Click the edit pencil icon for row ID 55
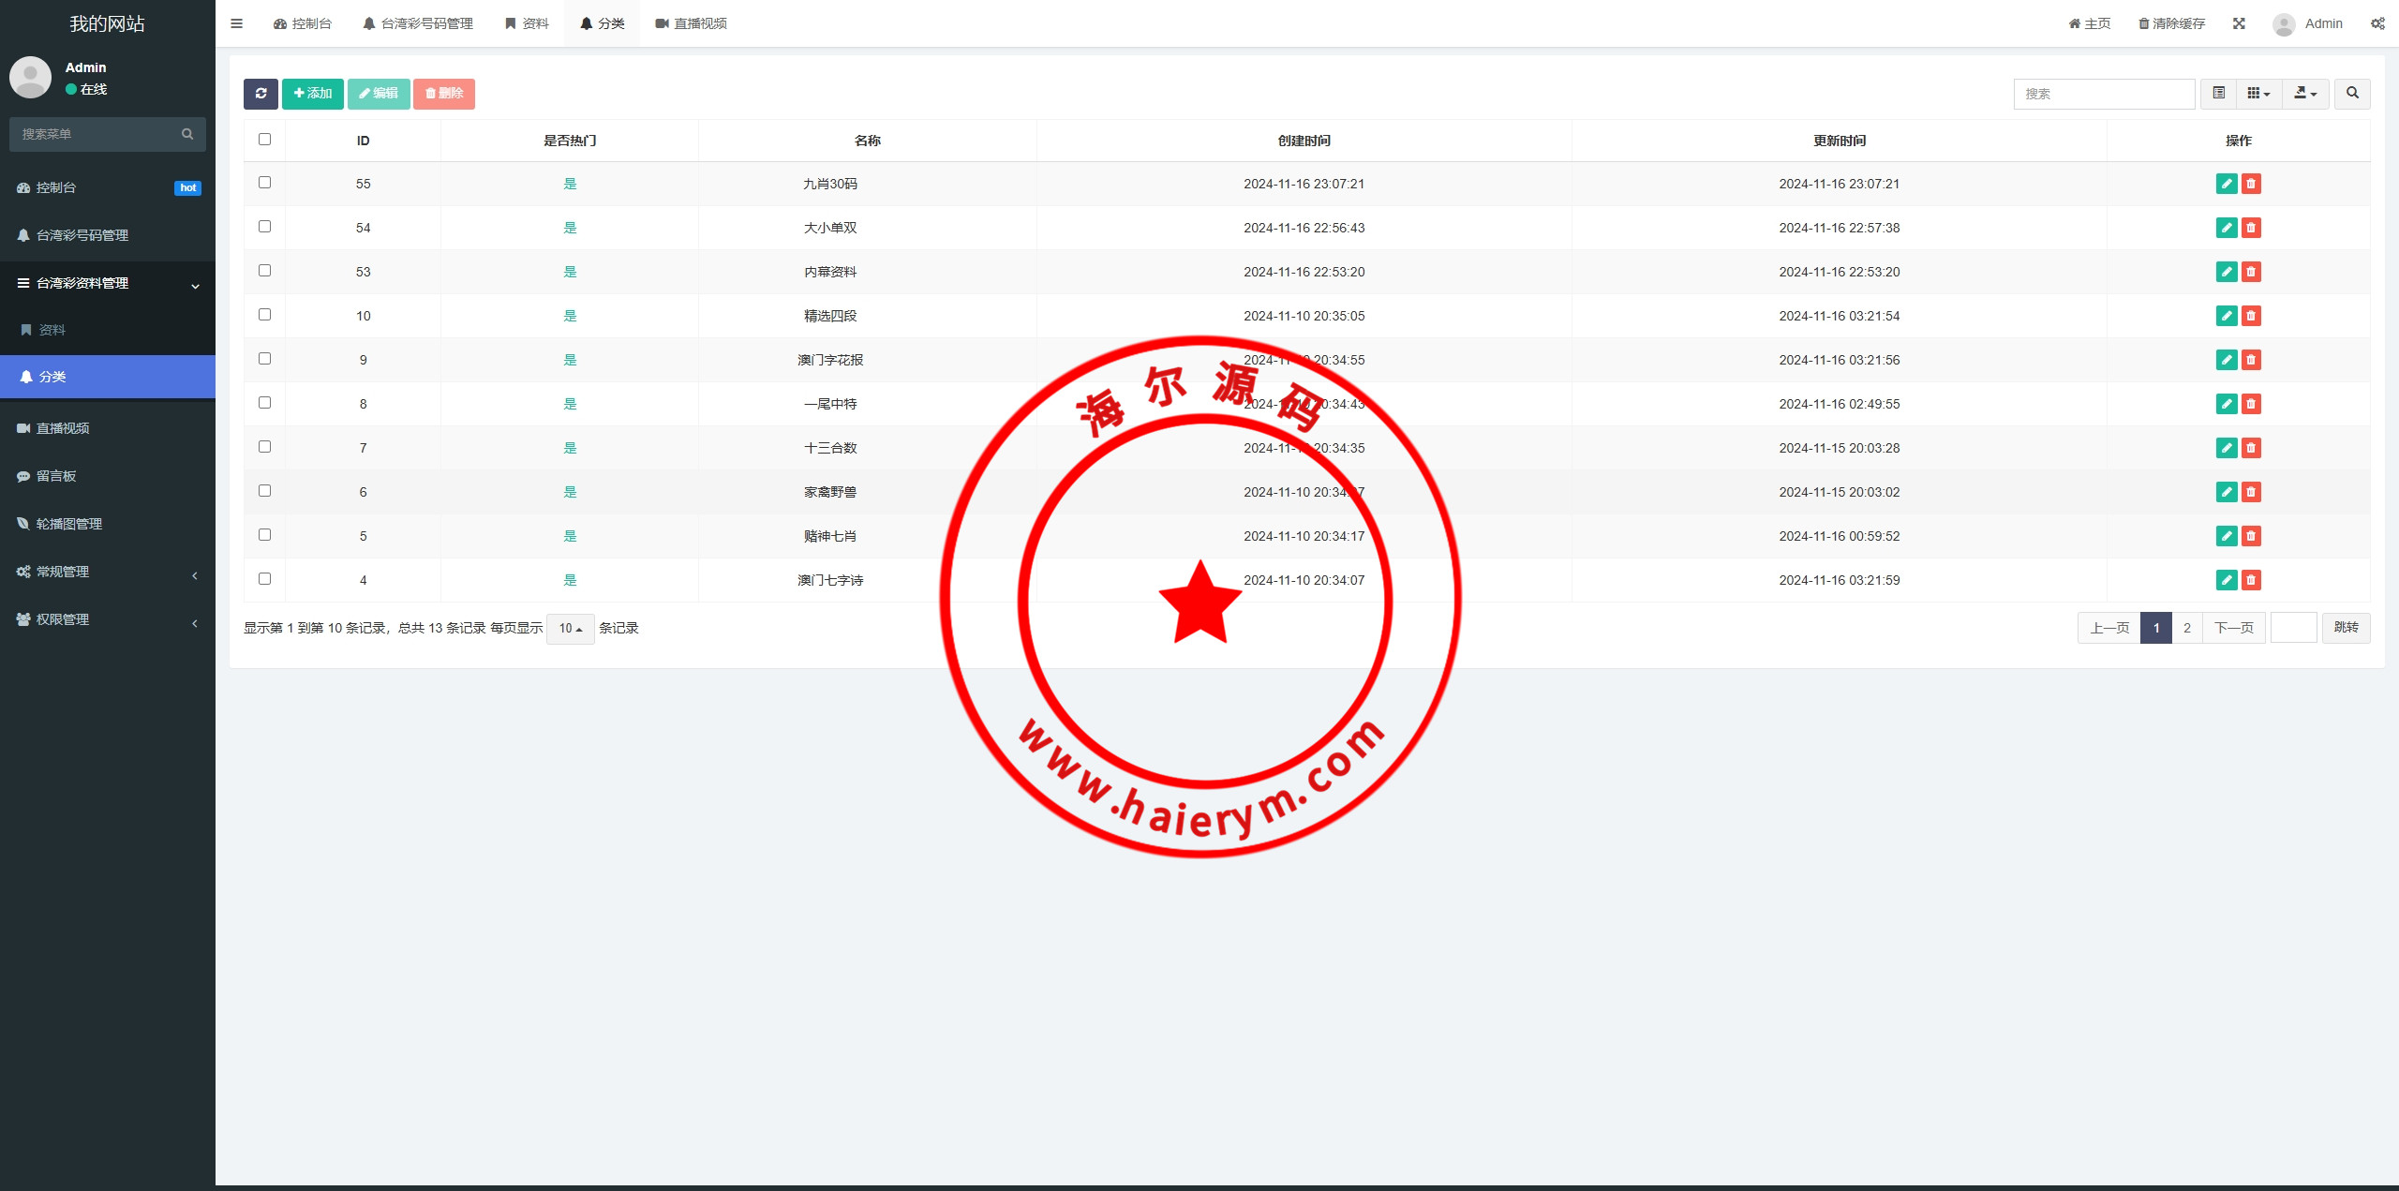Image resolution: width=2399 pixels, height=1191 pixels. pyautogui.click(x=2227, y=184)
